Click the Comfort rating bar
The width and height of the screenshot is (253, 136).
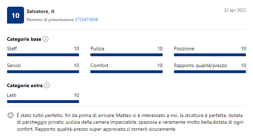[x=126, y=72]
